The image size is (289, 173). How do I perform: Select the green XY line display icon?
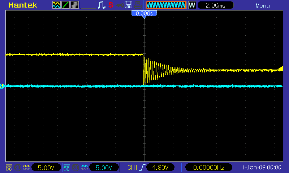tap(65, 5)
